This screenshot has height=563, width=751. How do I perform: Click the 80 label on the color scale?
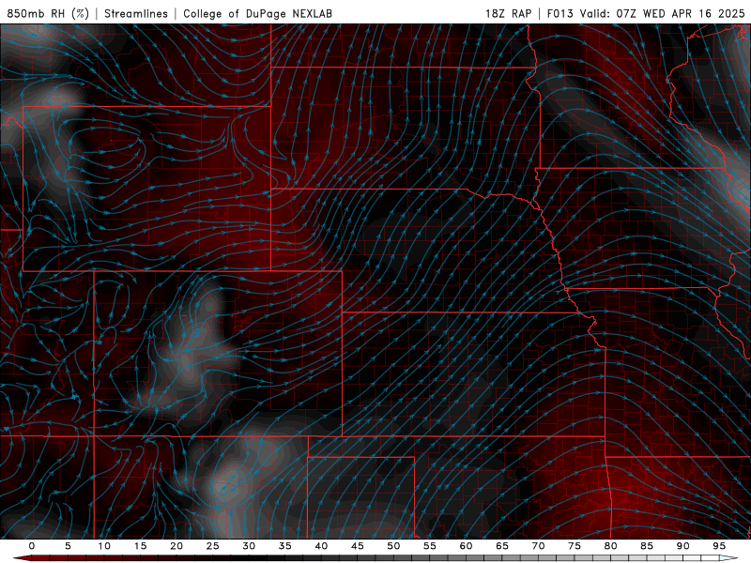(611, 546)
